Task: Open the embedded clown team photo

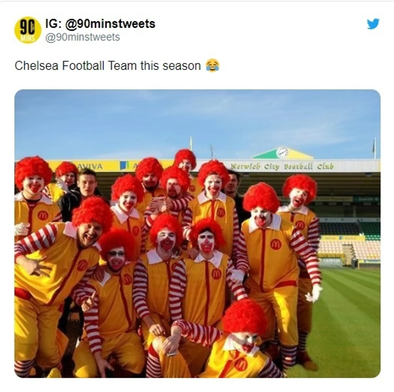Action: (197, 233)
